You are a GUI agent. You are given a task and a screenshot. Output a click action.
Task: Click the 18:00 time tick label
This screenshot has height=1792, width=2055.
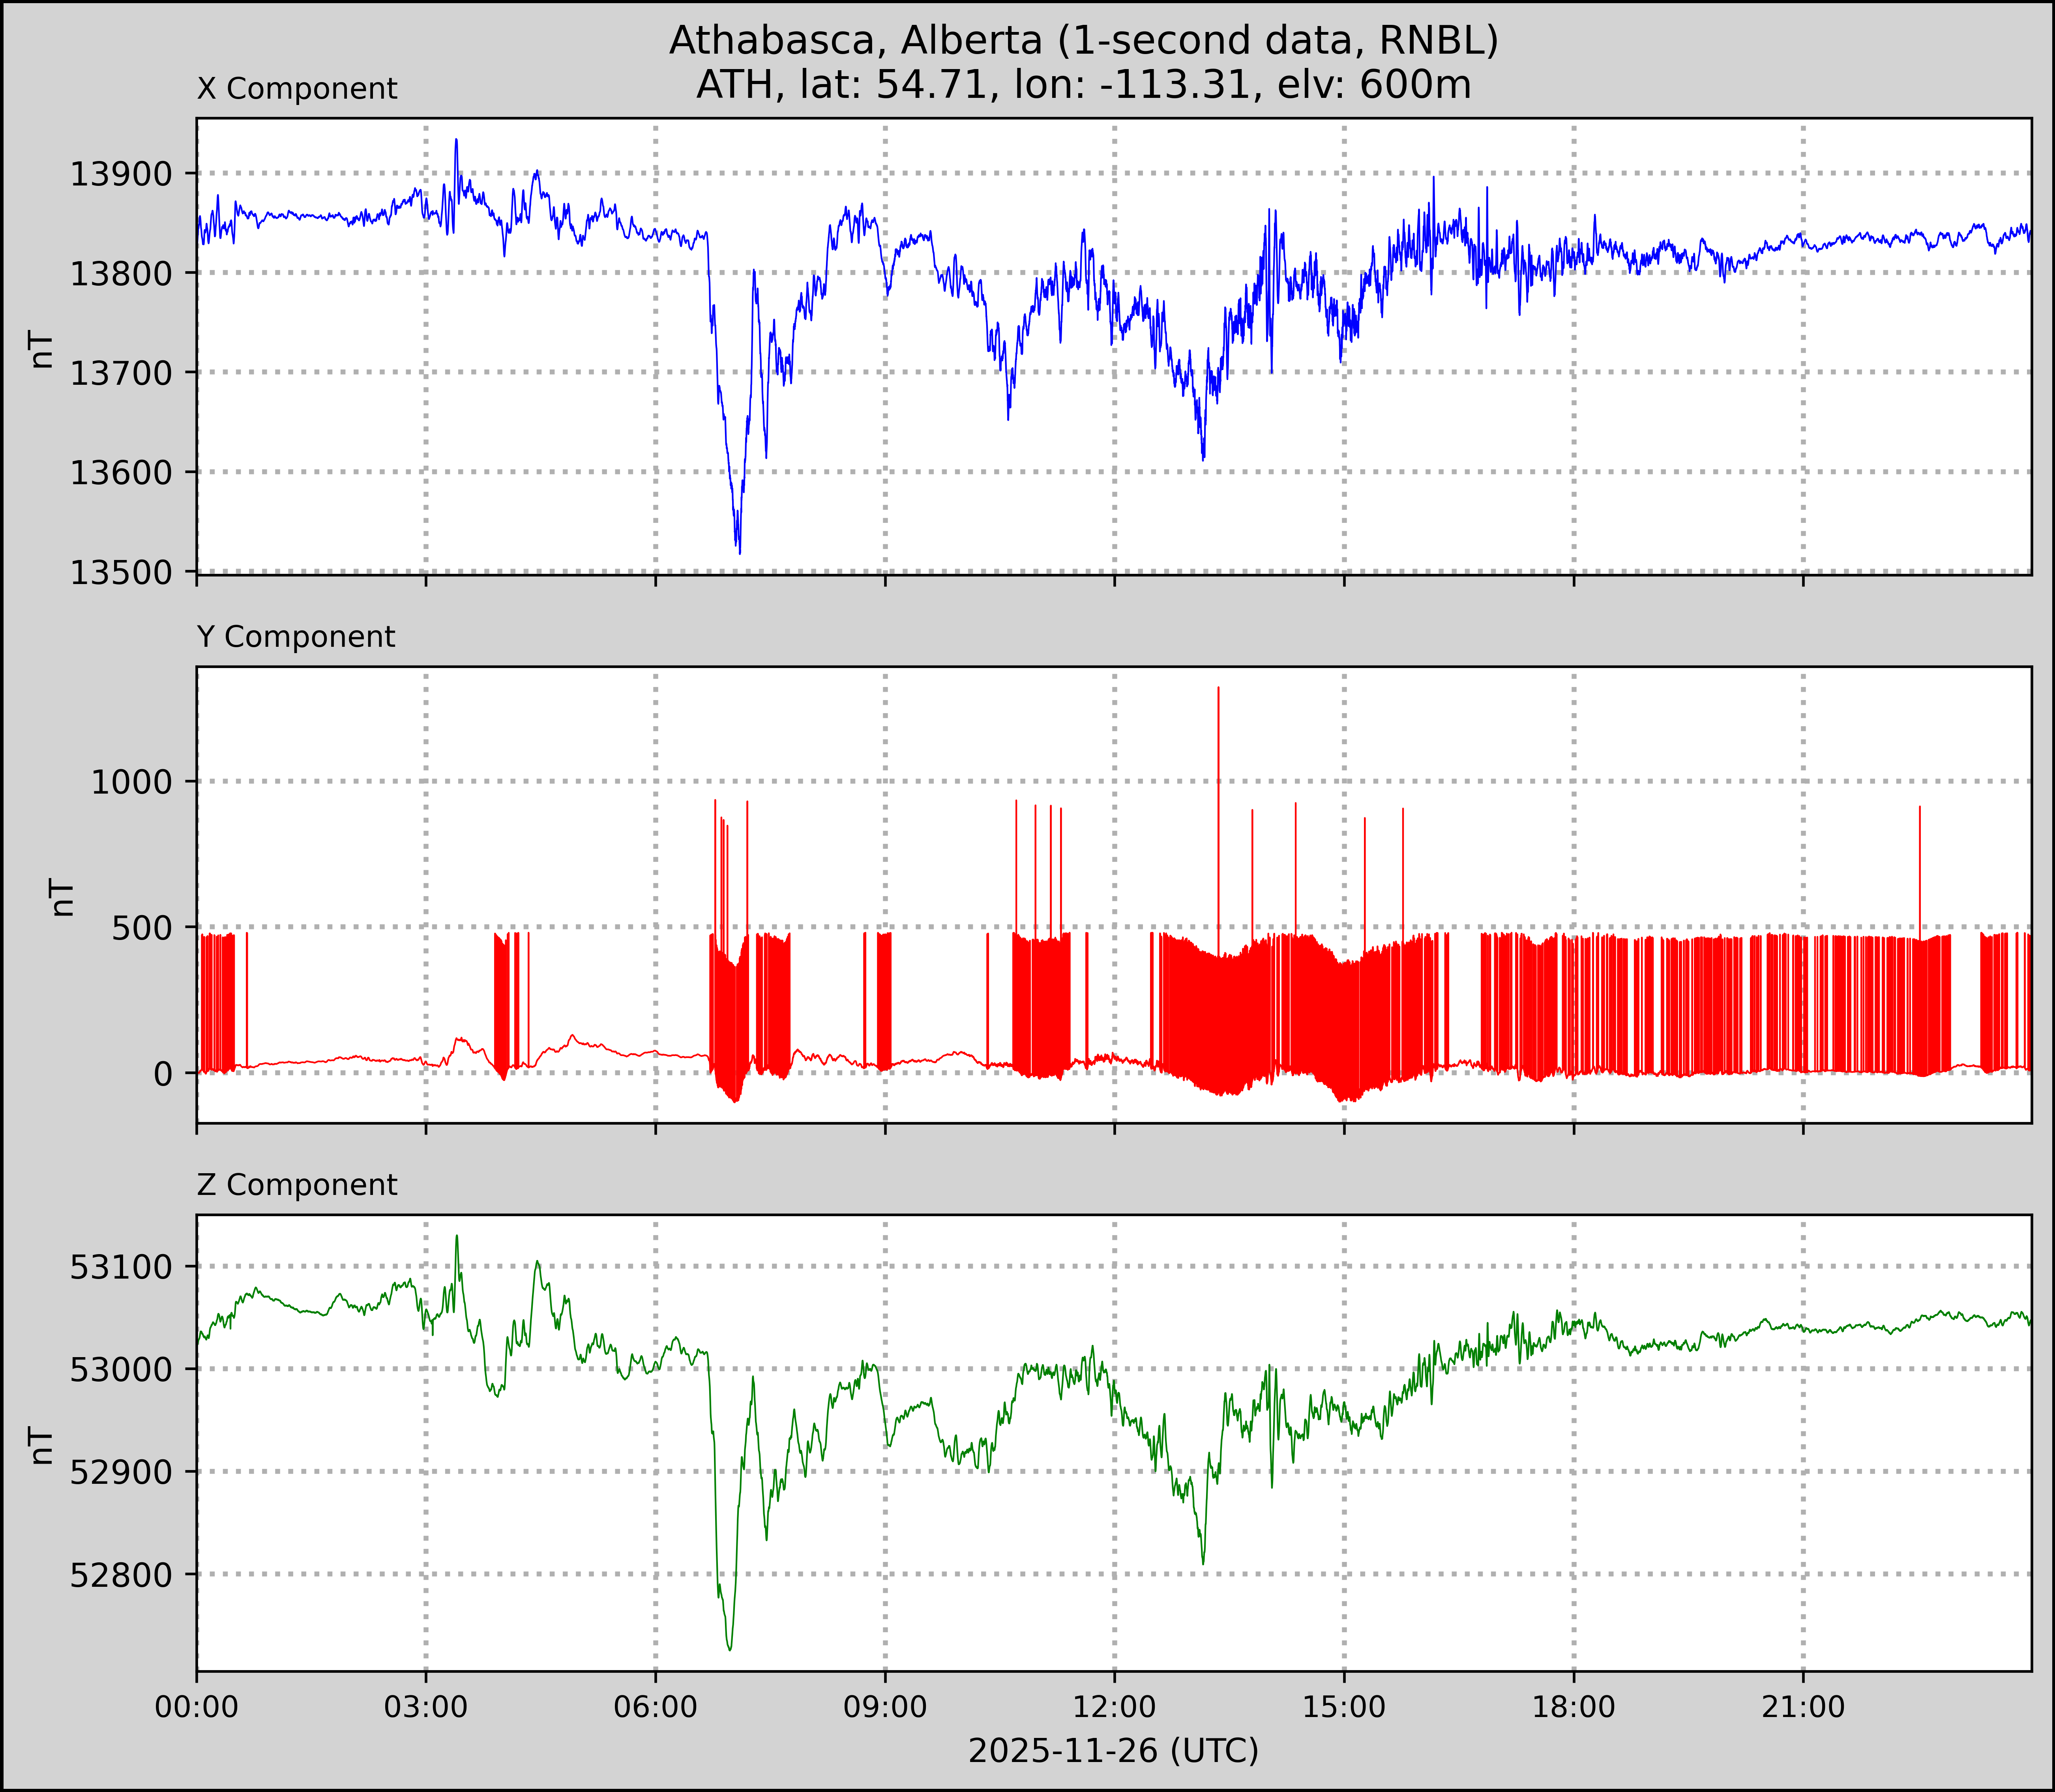[x=1574, y=1706]
